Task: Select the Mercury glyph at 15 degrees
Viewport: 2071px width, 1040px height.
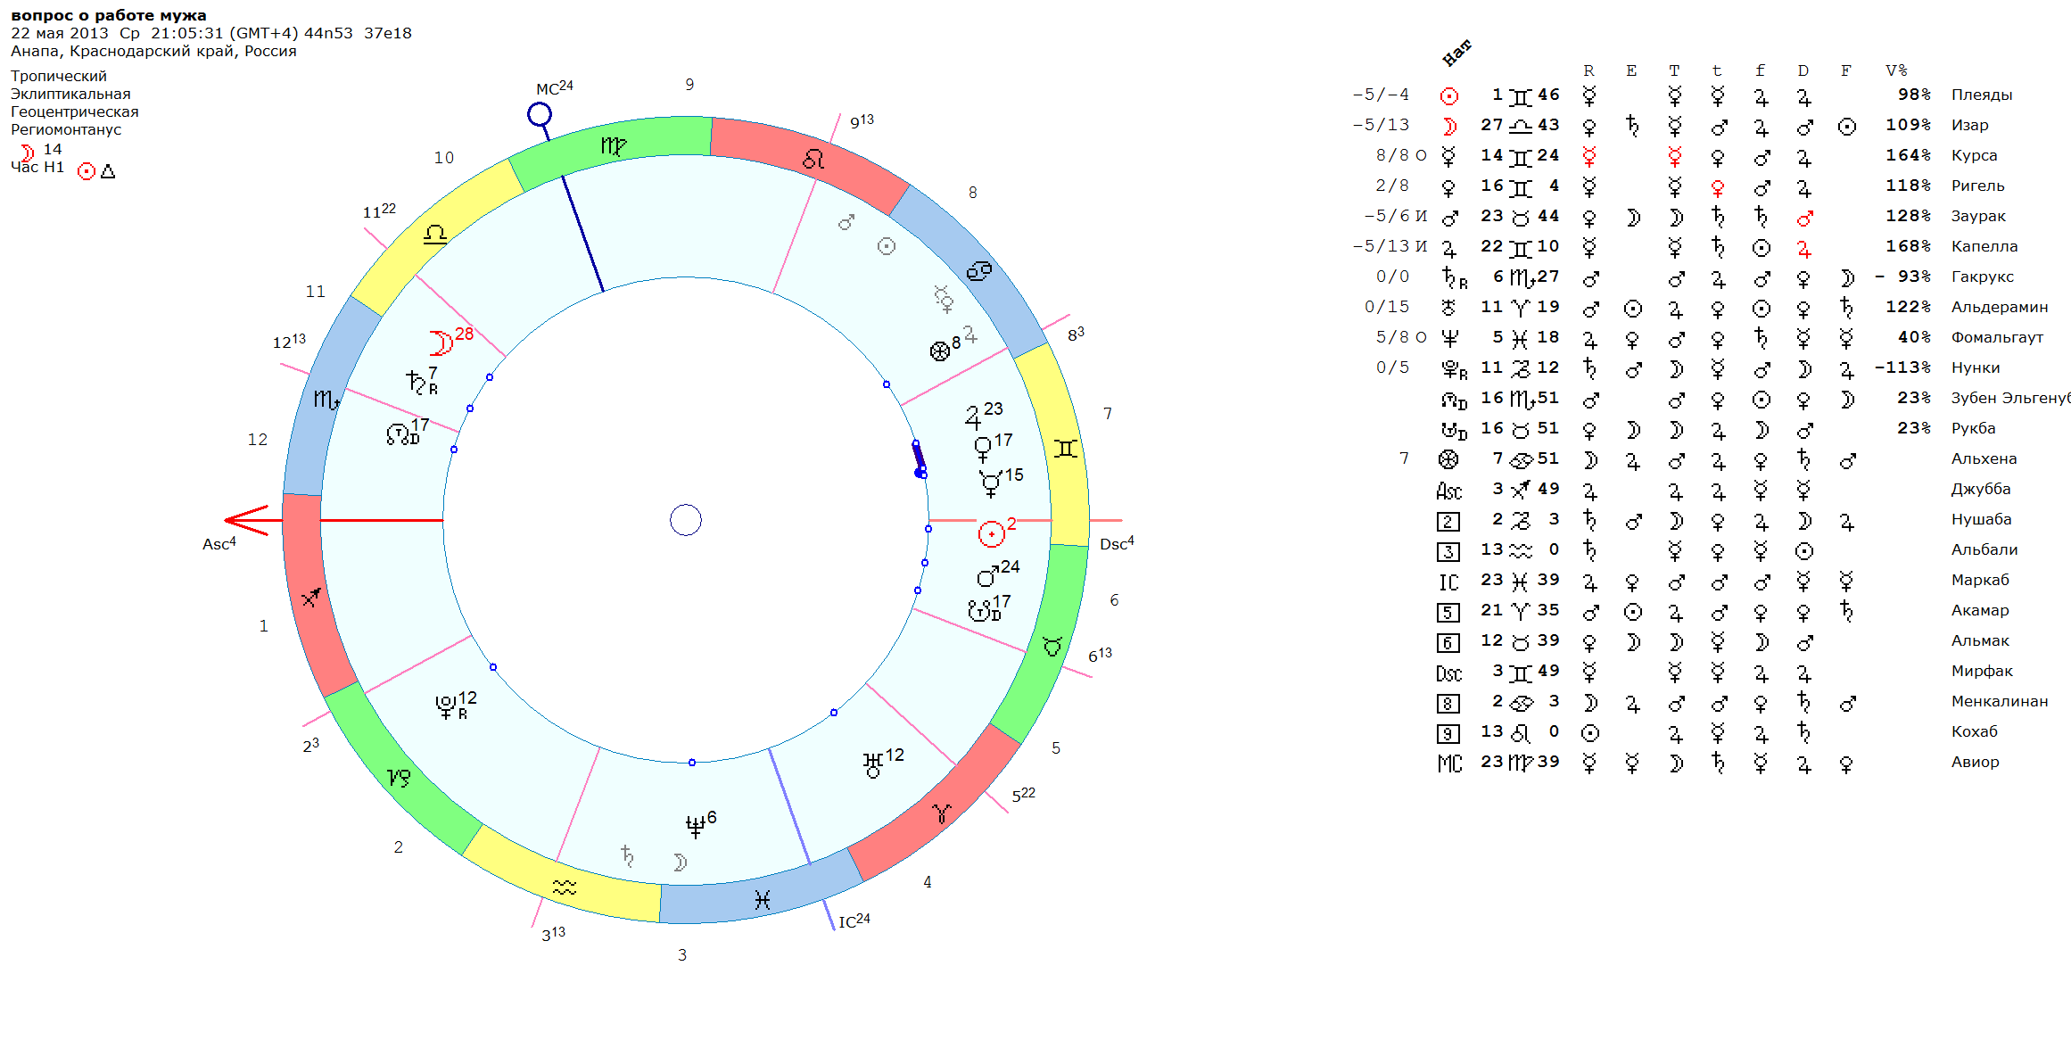Action: [990, 484]
